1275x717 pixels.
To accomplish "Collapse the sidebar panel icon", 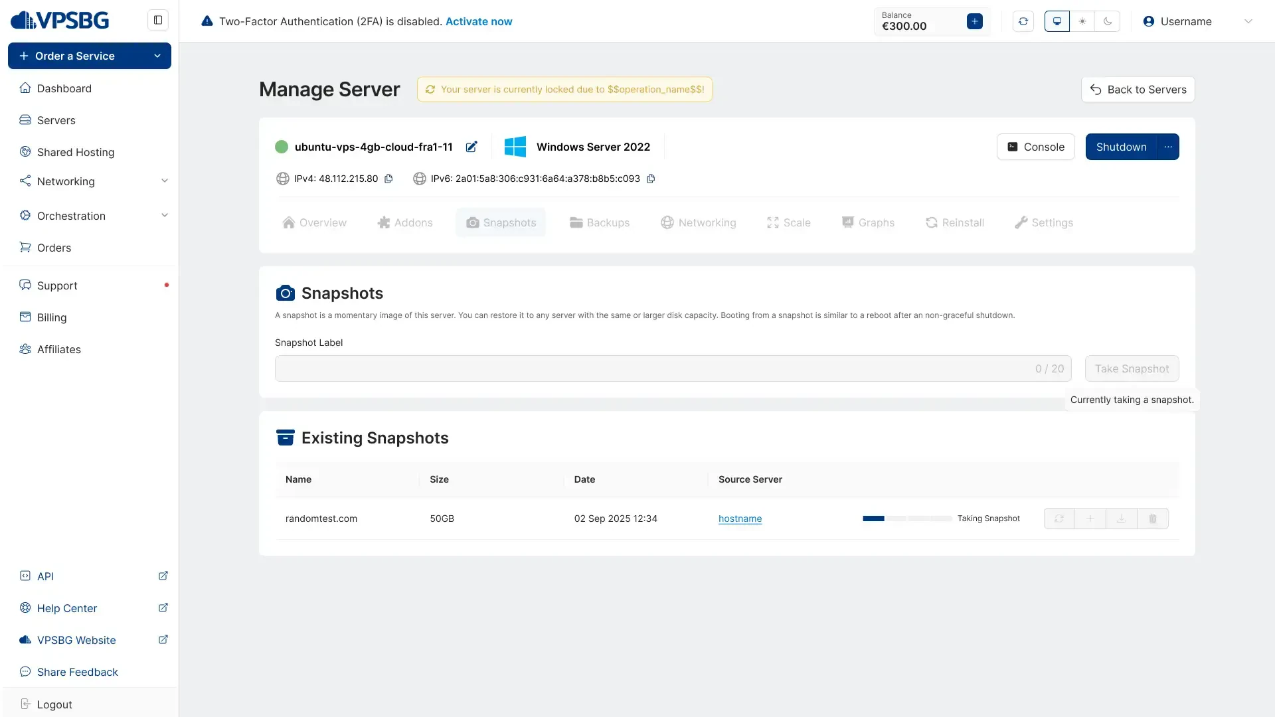I will [x=158, y=20].
